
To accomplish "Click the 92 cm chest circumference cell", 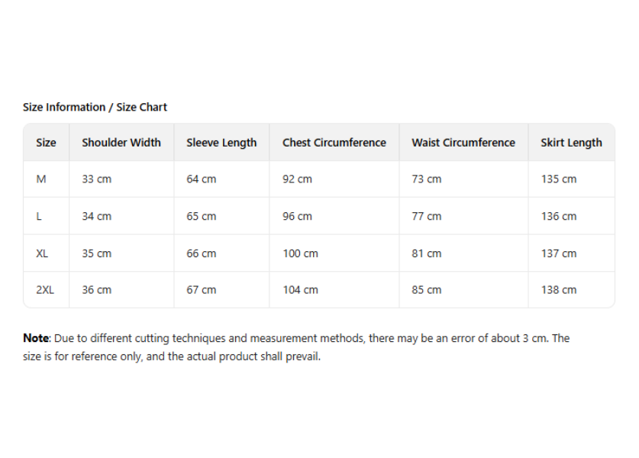I will (297, 179).
